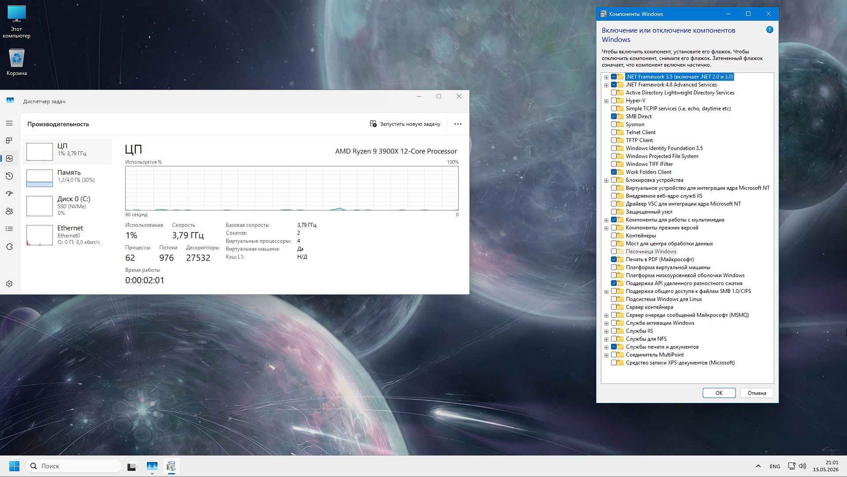Click the network icon in the system tray
The width and height of the screenshot is (847, 477).
pyautogui.click(x=791, y=466)
